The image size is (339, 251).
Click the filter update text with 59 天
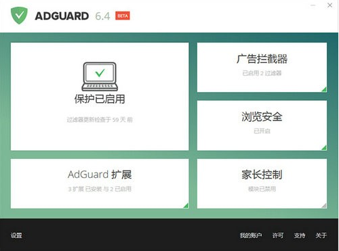click(100, 120)
